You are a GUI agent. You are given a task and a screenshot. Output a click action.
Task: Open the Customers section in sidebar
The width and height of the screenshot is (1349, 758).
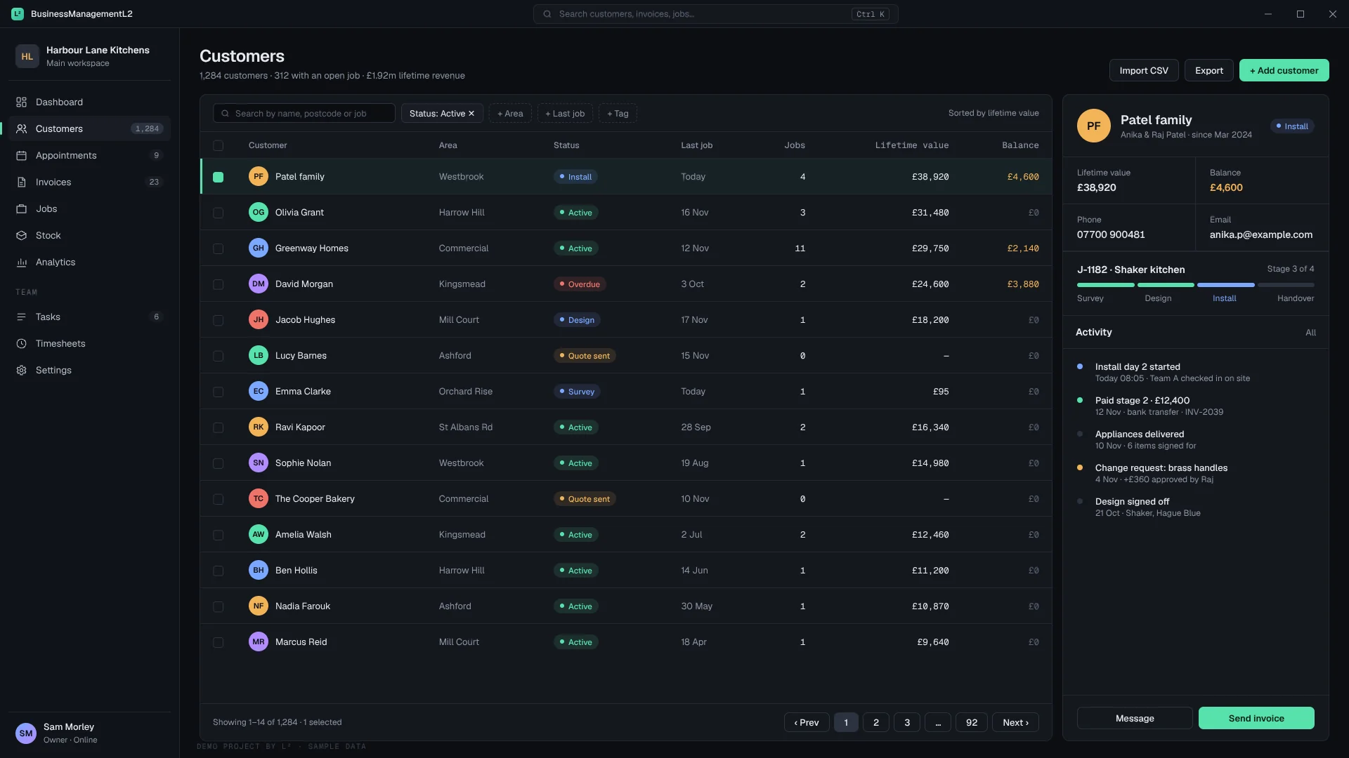(x=90, y=129)
